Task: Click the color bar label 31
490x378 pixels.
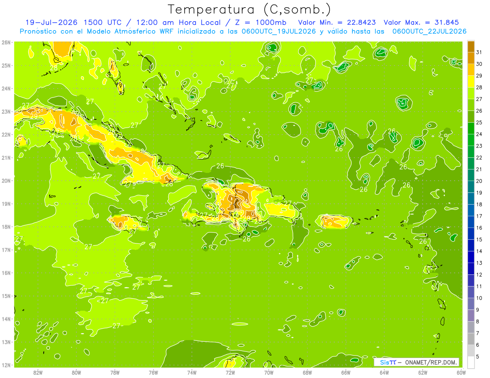Action: pyautogui.click(x=479, y=52)
